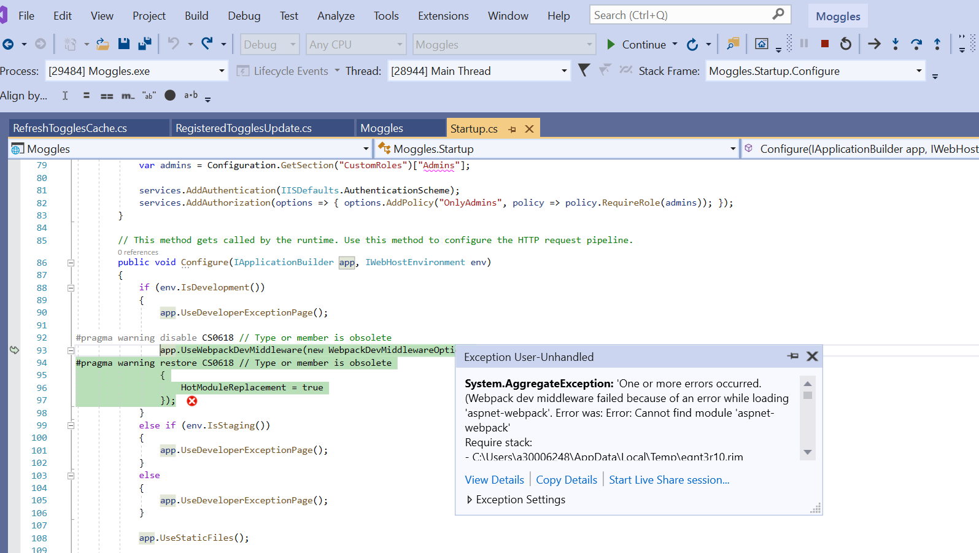Screen dimensions: 979x553
Task: Collapse the Configure method at line 86
Action: tap(71, 263)
